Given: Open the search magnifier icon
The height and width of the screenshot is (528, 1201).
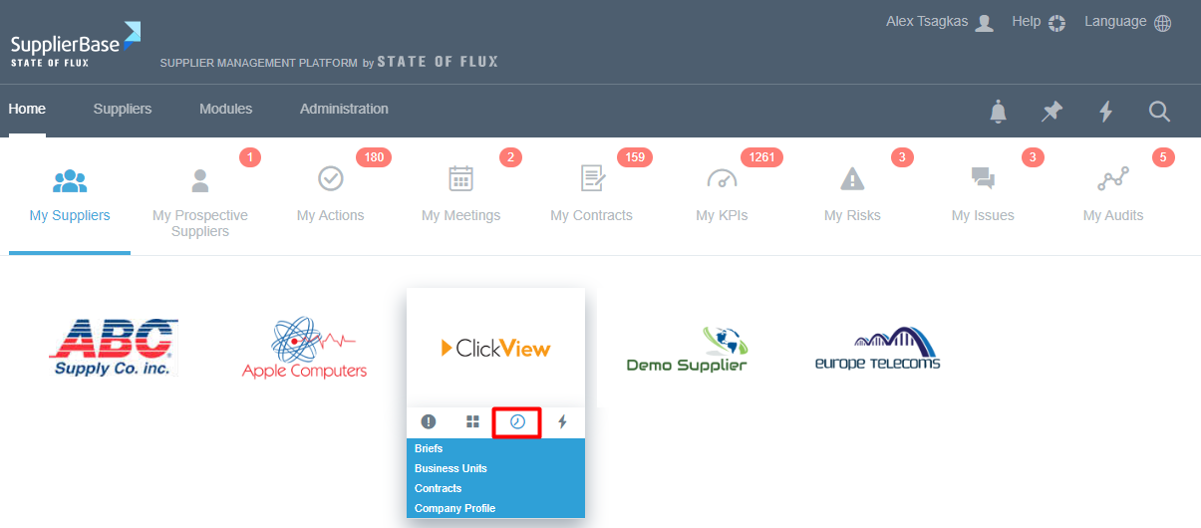Looking at the screenshot, I should (1159, 112).
